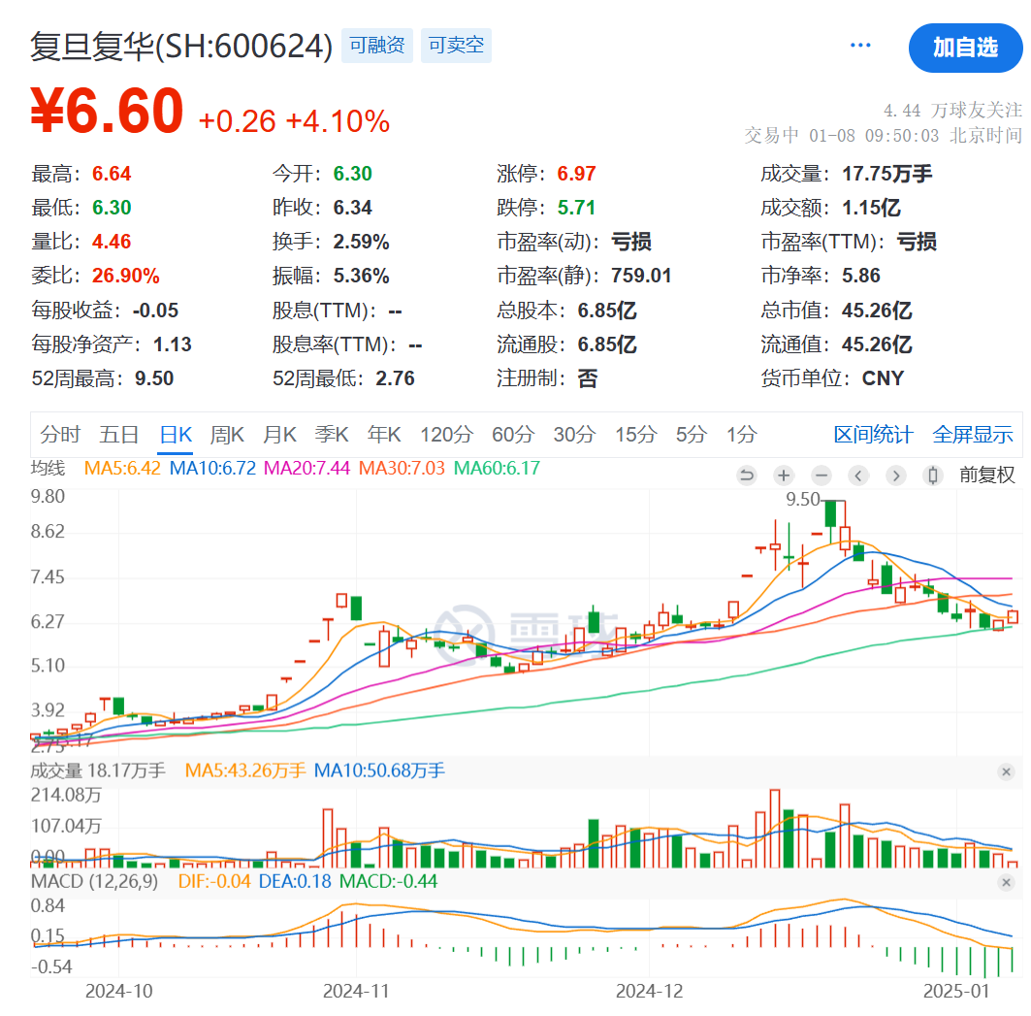
Task: Open the 5分 chart tab
Action: [692, 435]
